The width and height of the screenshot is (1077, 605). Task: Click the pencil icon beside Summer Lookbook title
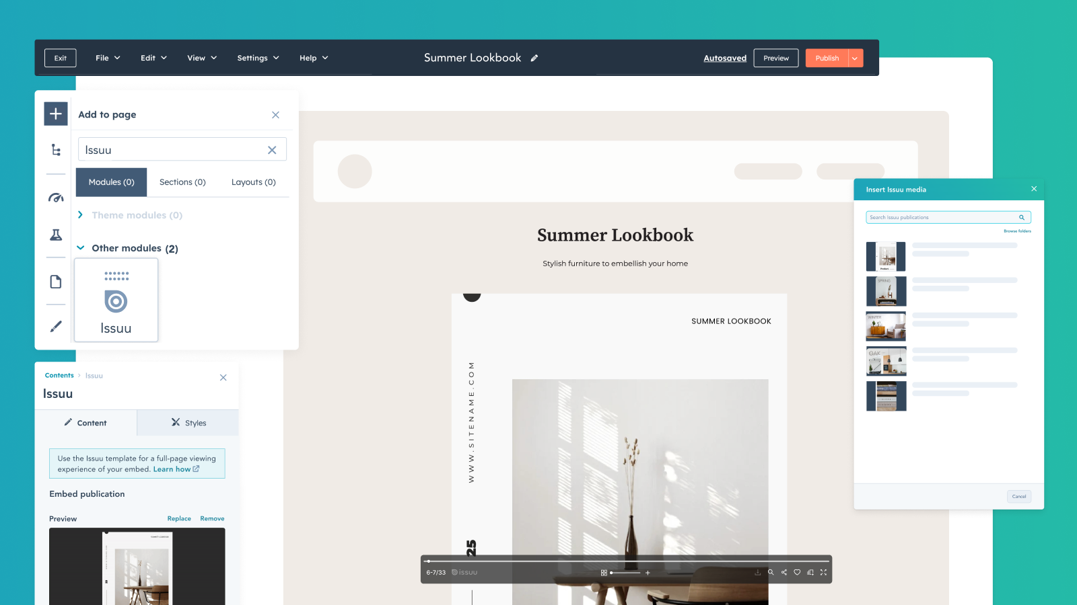point(534,58)
